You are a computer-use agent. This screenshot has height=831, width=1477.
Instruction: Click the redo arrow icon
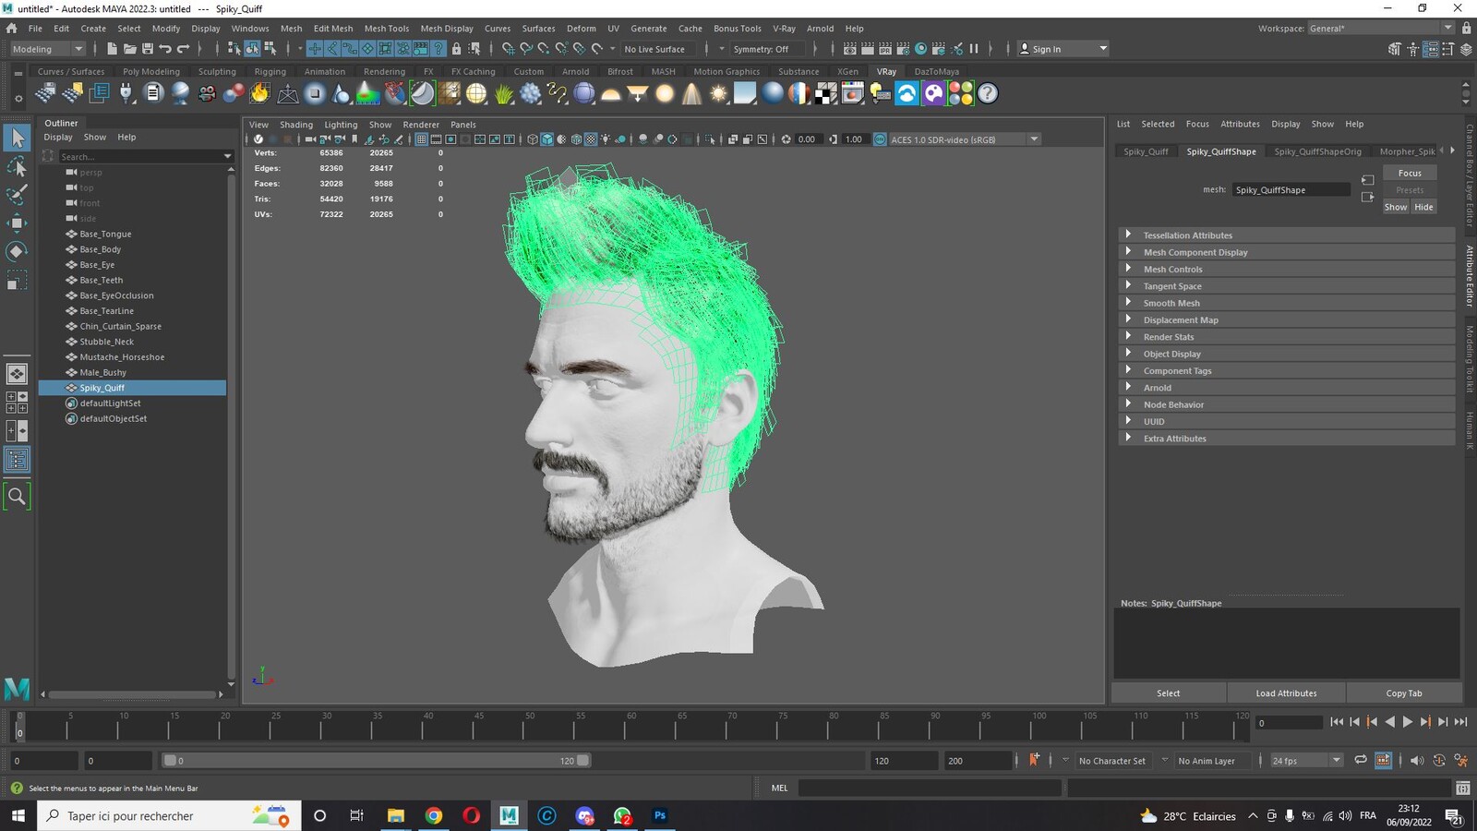[183, 49]
